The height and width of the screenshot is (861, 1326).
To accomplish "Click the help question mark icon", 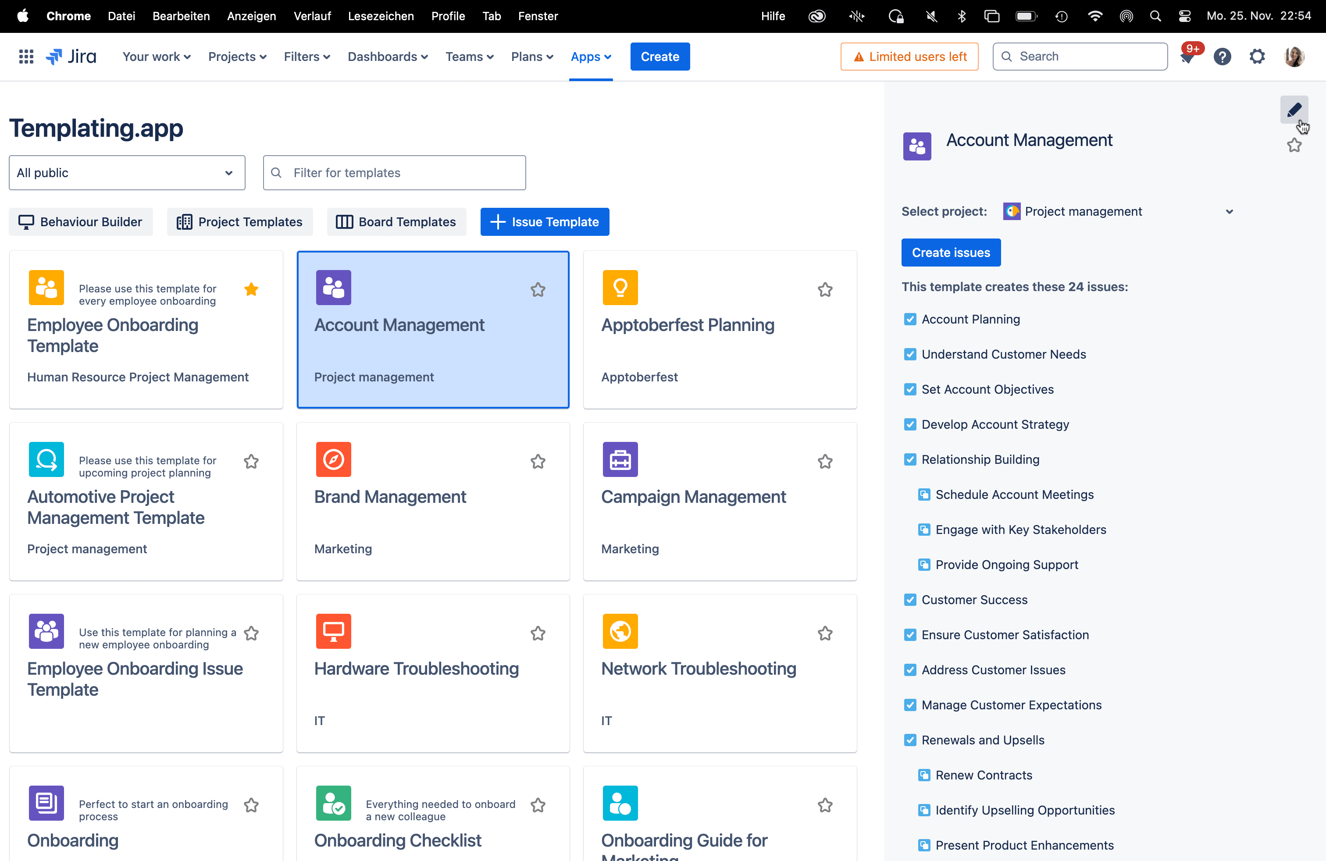I will click(1222, 56).
